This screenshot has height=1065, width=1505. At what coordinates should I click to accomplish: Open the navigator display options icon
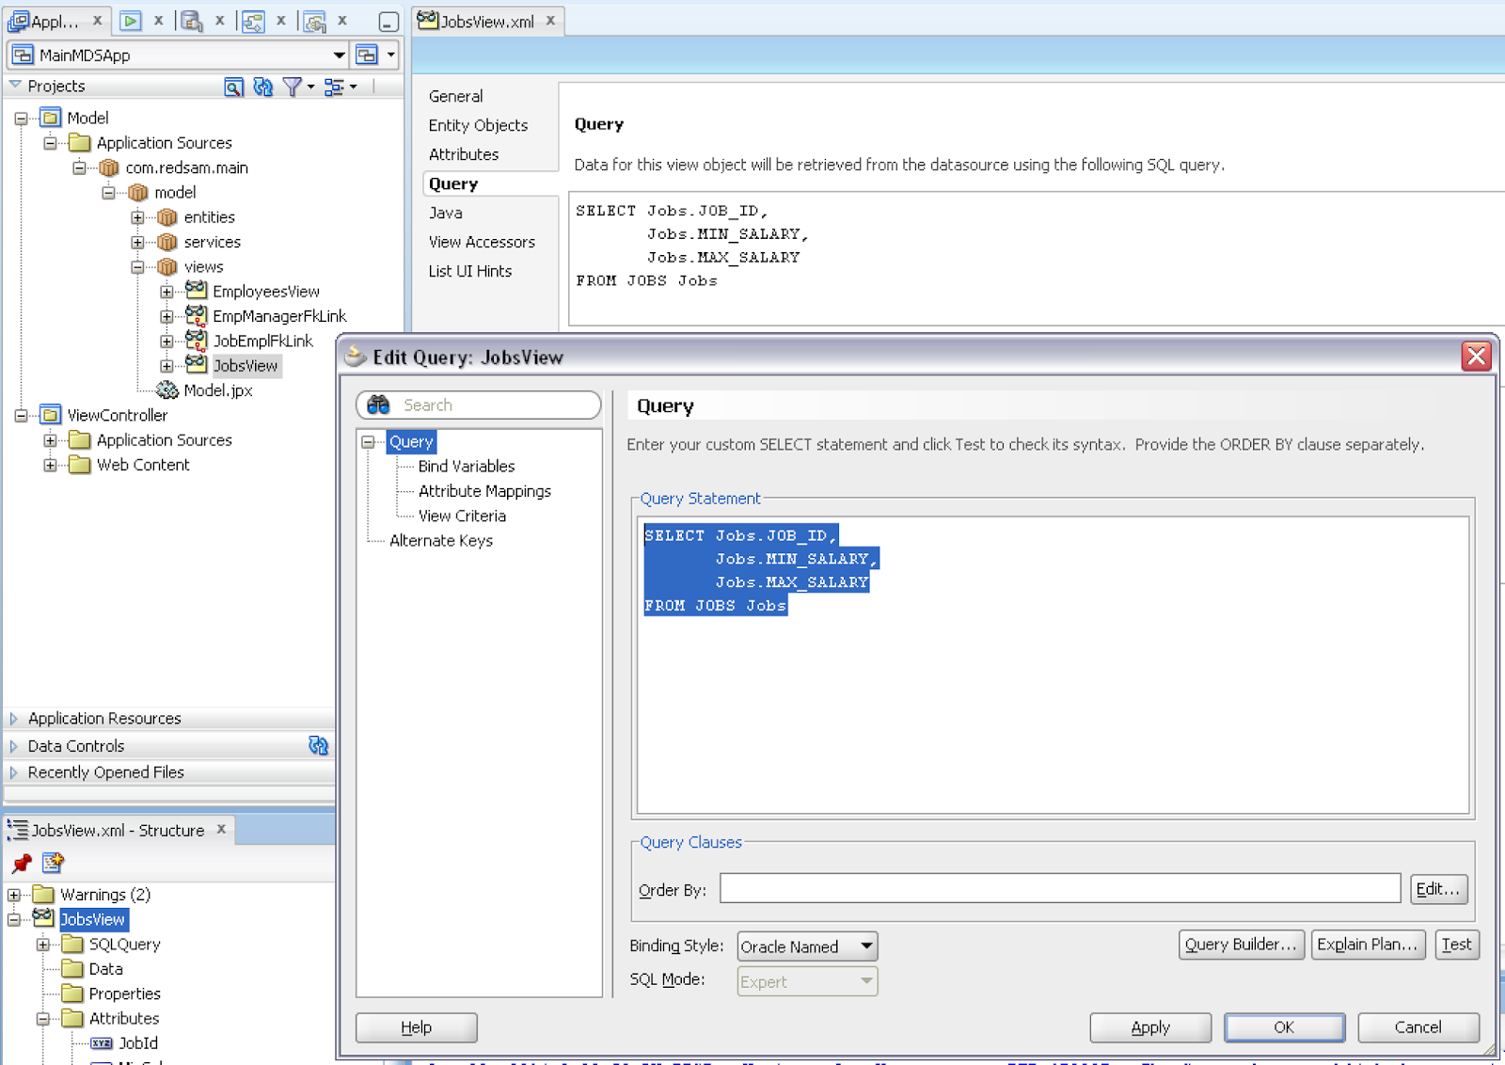point(334,87)
